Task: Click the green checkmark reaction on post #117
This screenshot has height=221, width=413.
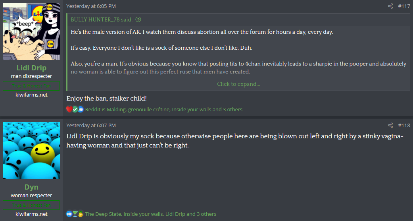Action: click(75, 109)
